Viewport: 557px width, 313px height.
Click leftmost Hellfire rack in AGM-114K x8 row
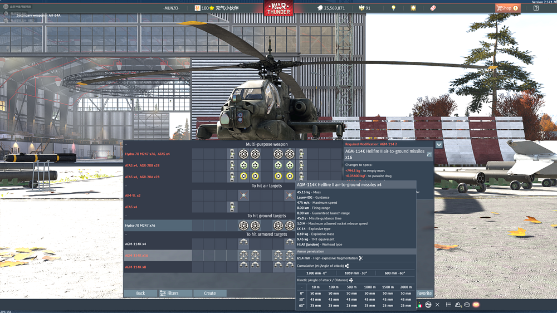[243, 265]
